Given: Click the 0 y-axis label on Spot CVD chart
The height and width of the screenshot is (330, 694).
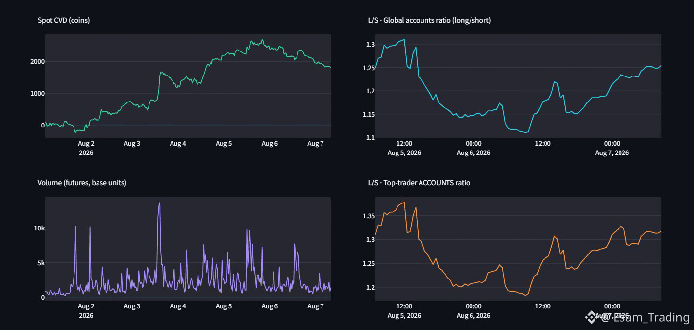Looking at the screenshot, I should click(43, 126).
